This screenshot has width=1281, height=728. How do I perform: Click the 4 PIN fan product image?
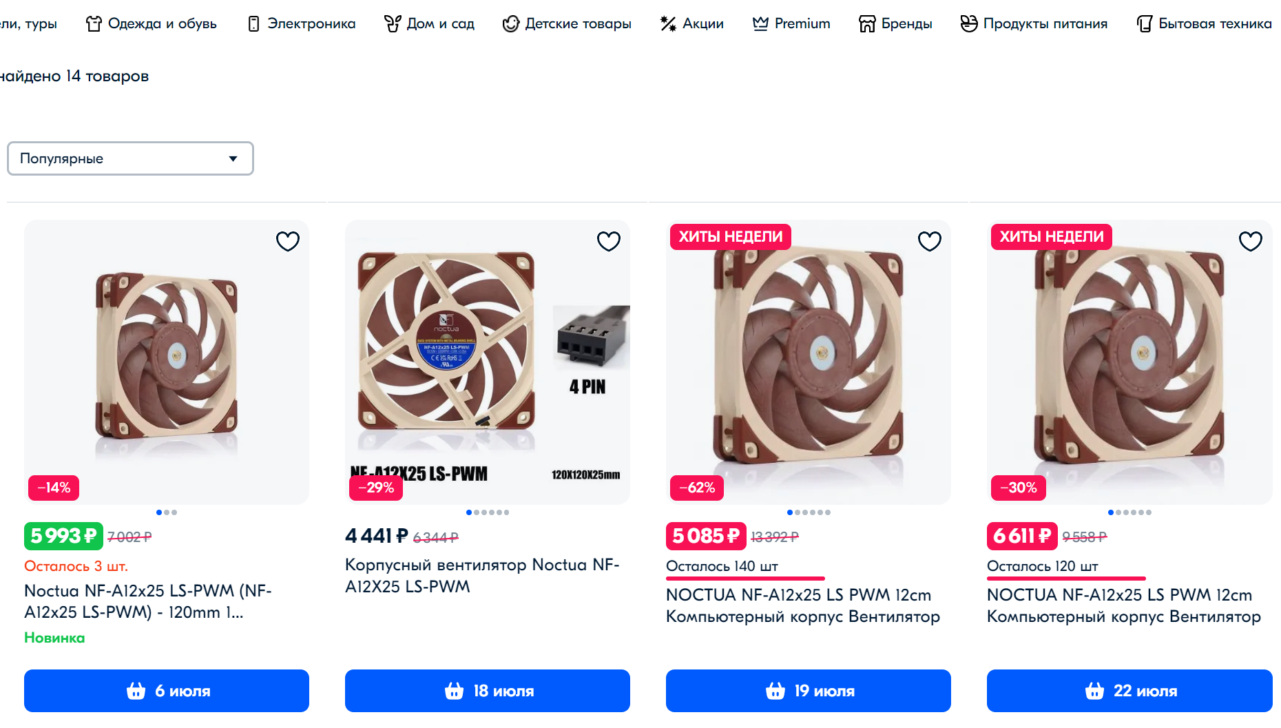click(488, 362)
